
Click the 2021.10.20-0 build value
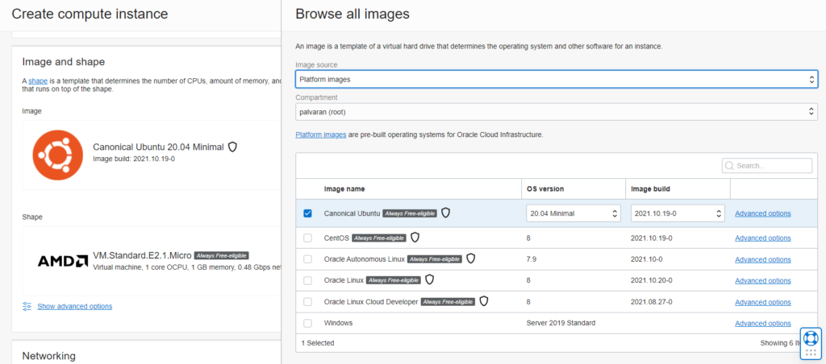(651, 280)
